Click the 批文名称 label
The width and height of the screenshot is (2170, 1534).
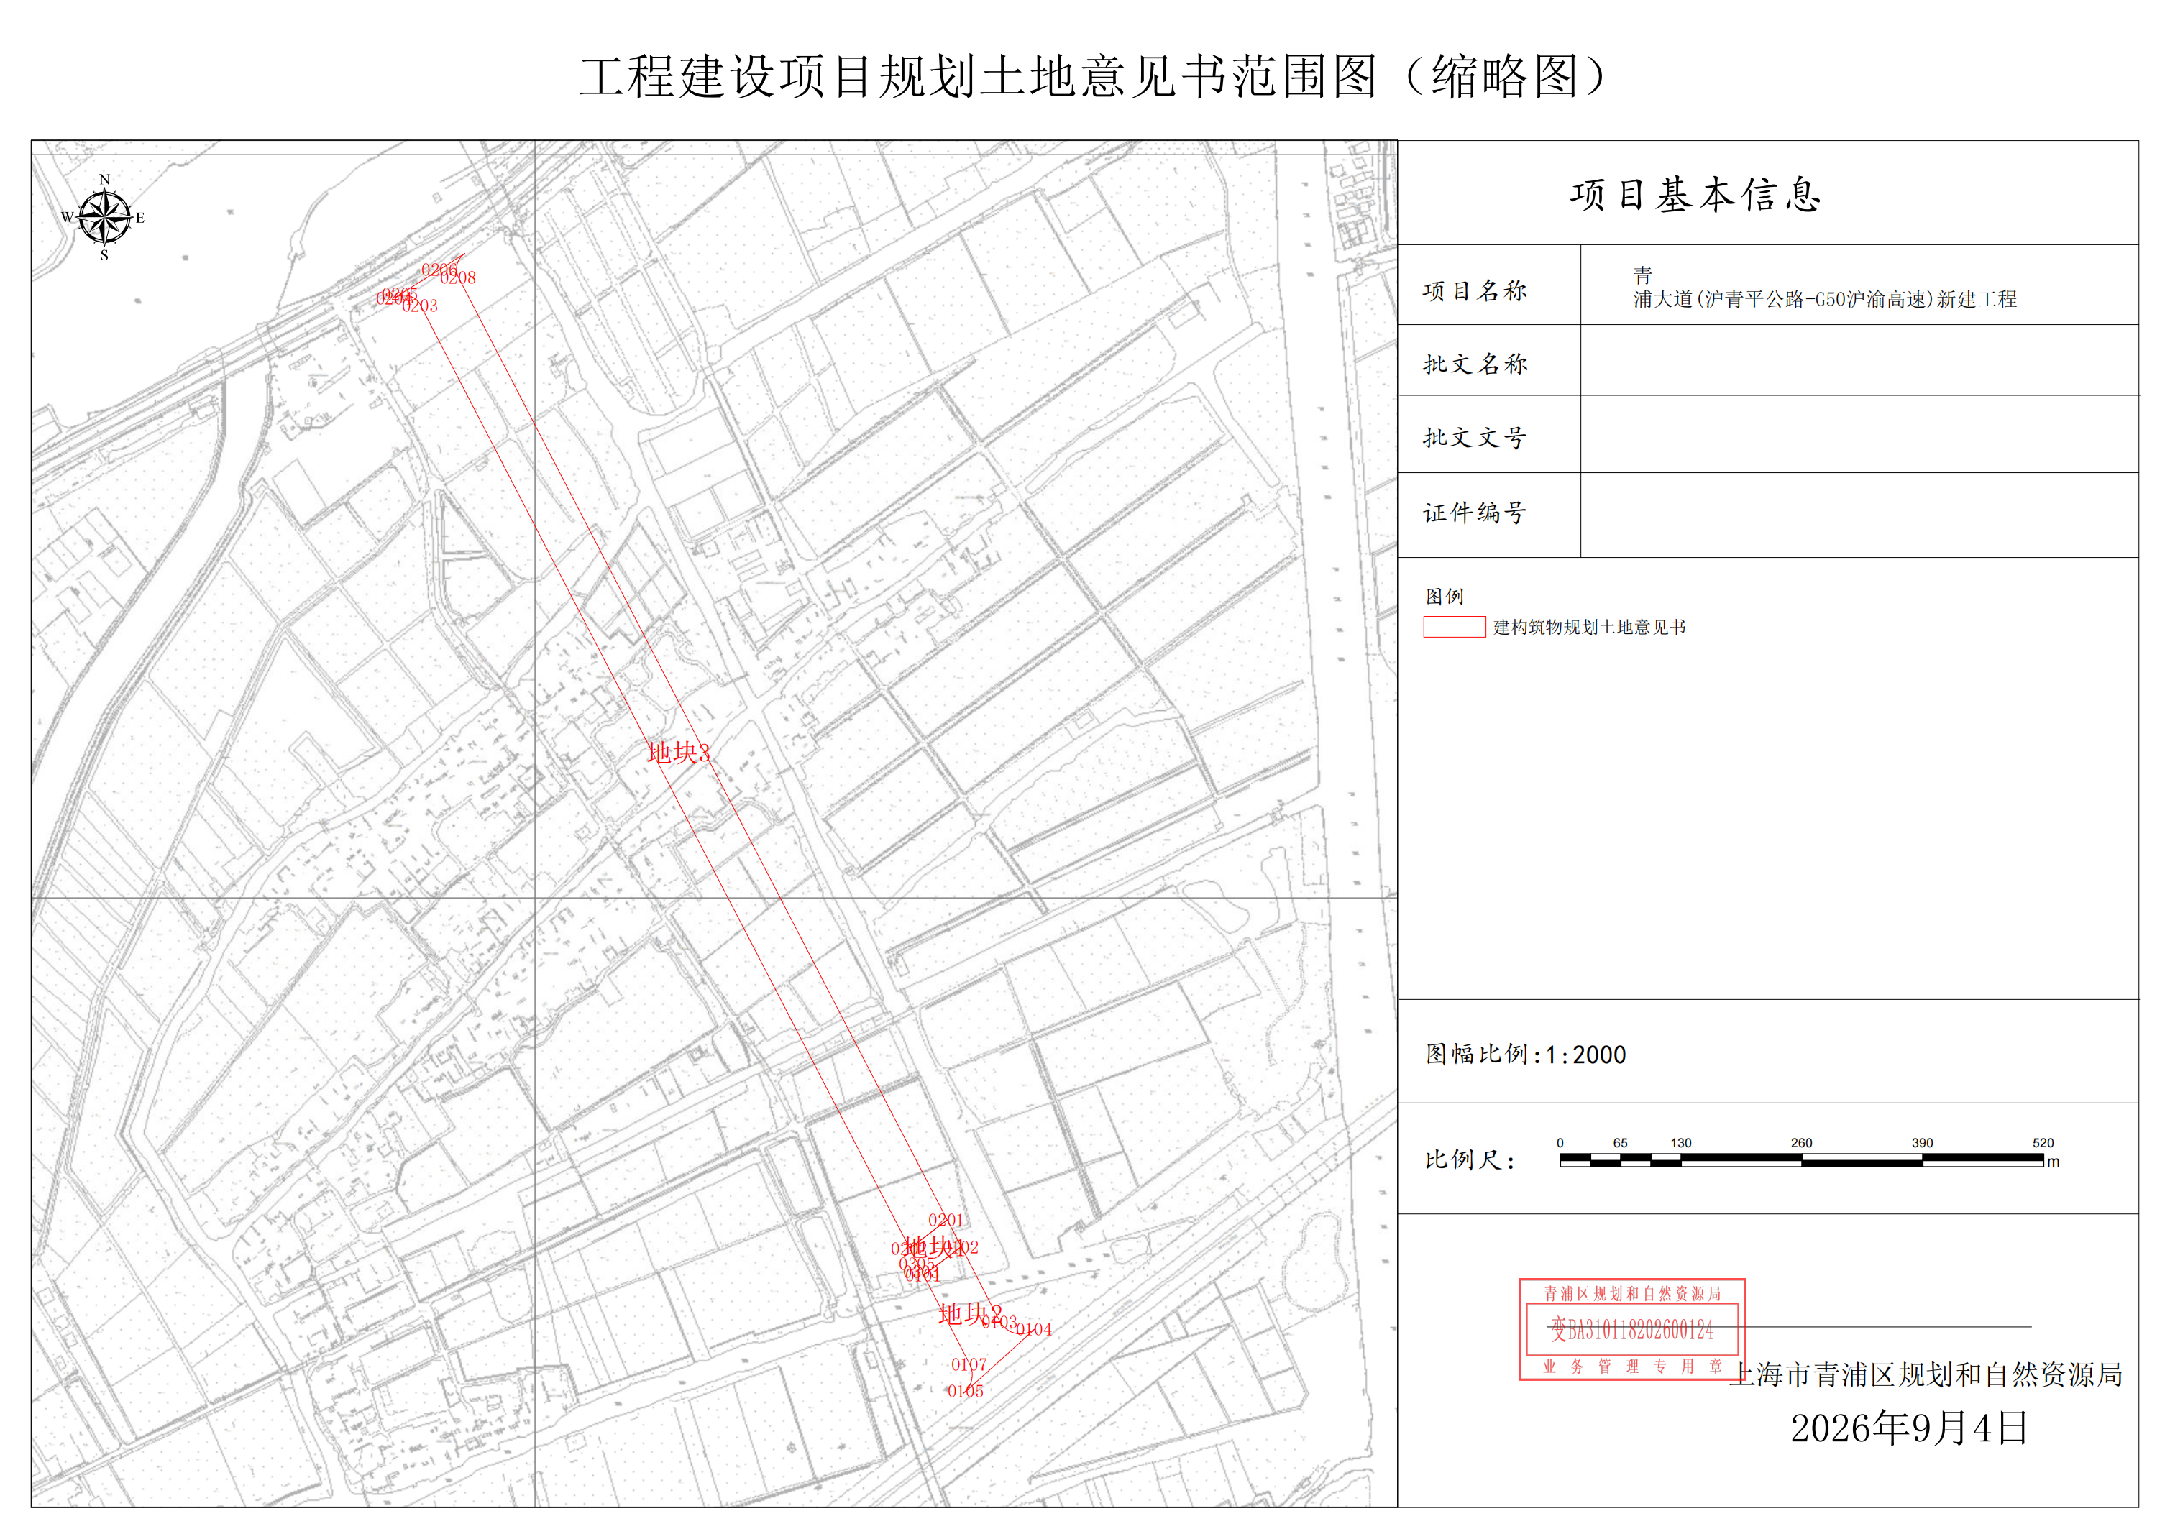pos(1475,364)
